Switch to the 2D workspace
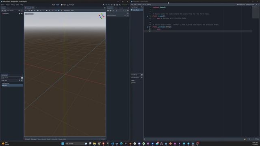Viewport: 260px width, 146px height. coord(53,5)
